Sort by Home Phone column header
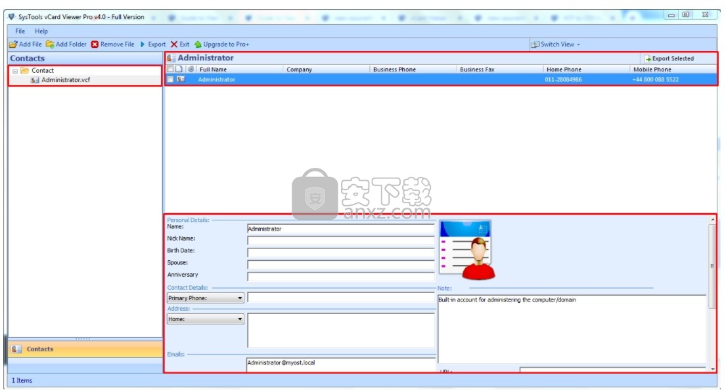The width and height of the screenshot is (726, 390). click(x=564, y=69)
